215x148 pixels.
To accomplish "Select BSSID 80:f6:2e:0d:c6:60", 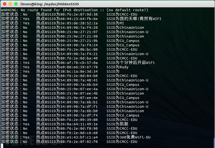I will [x=79, y=133].
